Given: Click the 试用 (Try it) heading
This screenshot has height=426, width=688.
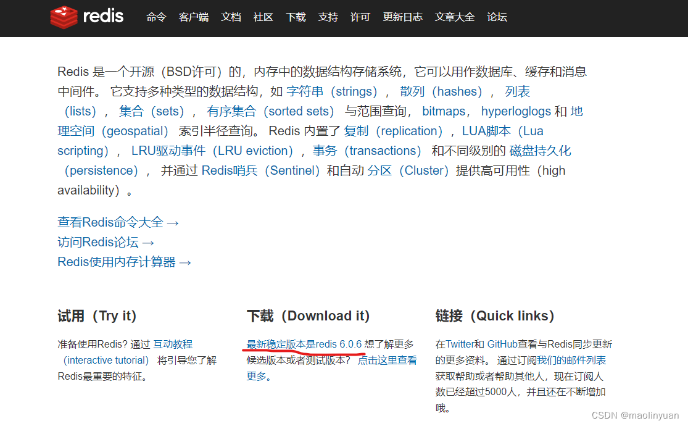Looking at the screenshot, I should (x=97, y=315).
